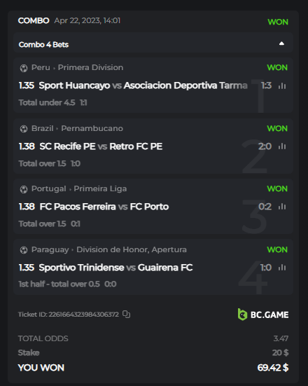Click soccer ball icon beside Brazil
Screen dimensions: 308x386
(x=24, y=129)
